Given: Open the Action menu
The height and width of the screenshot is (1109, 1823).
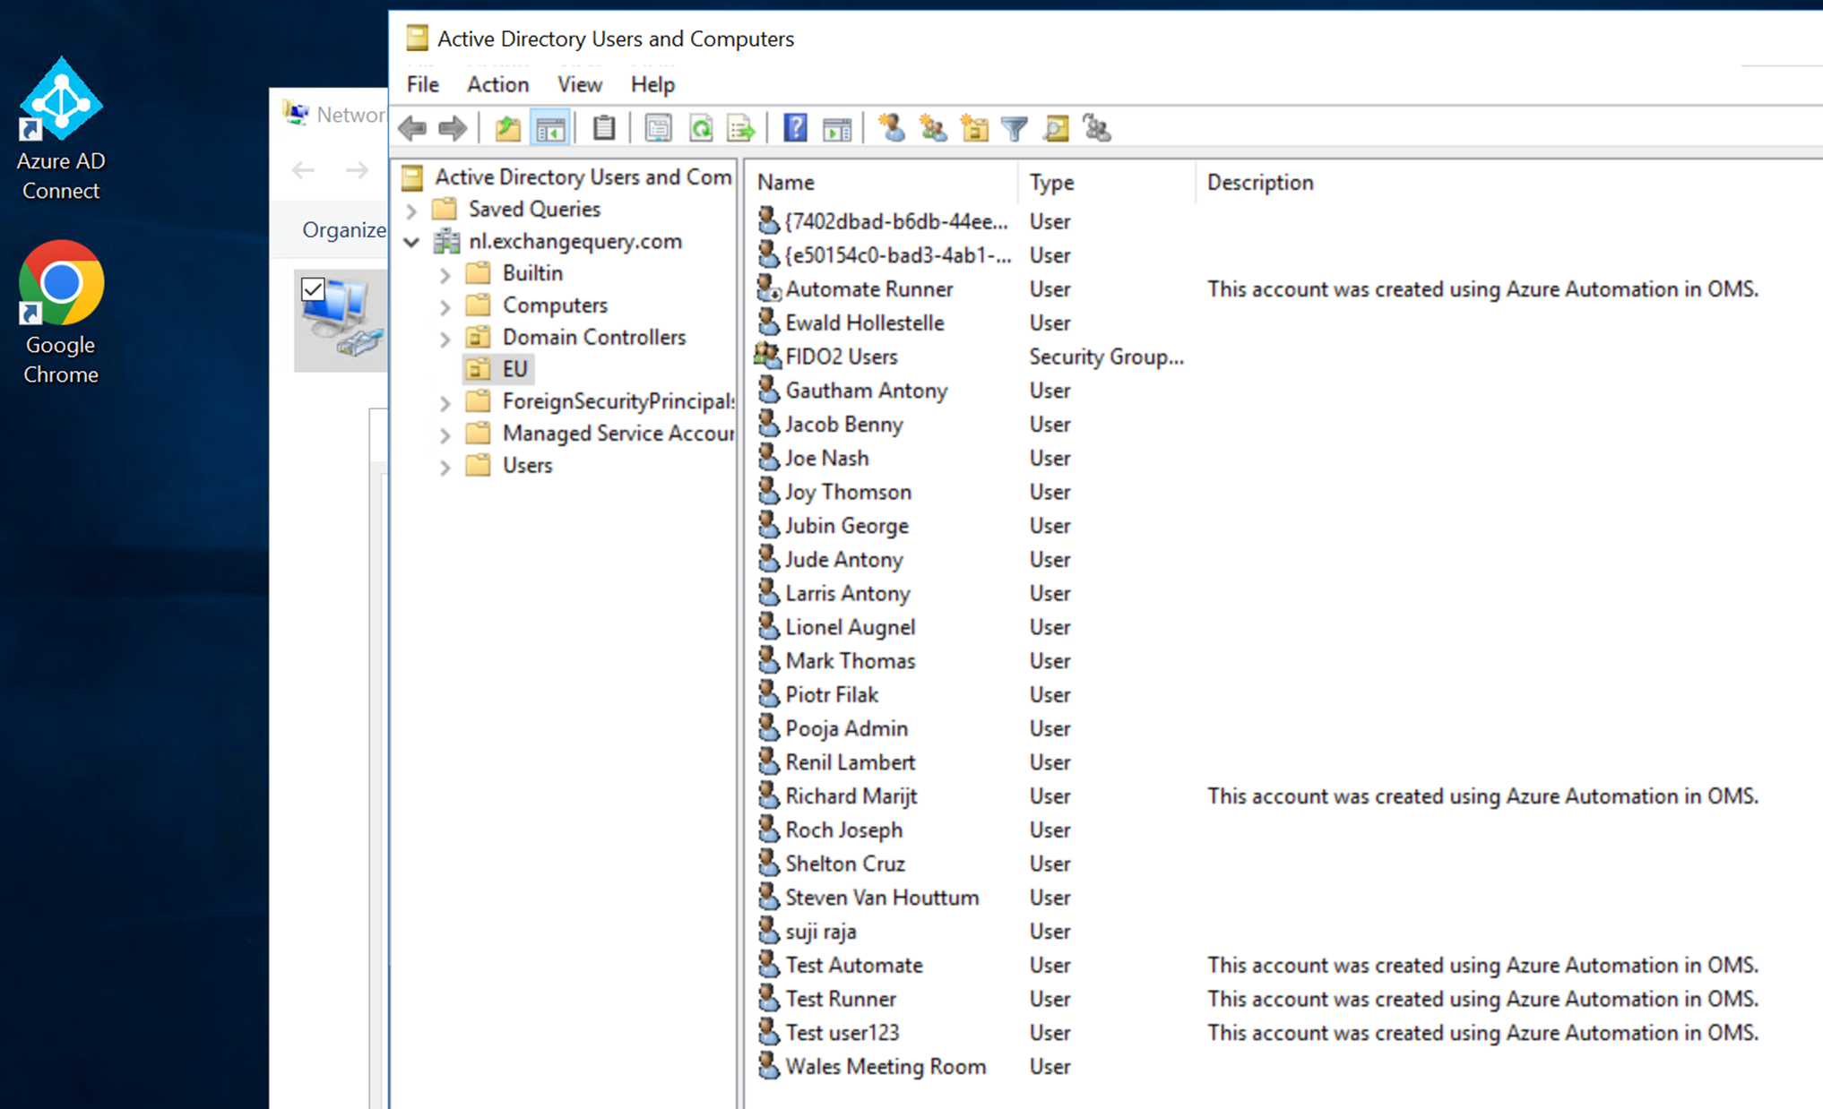Looking at the screenshot, I should [497, 84].
